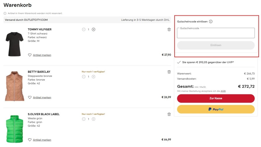Click the S.OLIVER BLACK LABEL brand name
261x147 pixels.
tap(43, 114)
